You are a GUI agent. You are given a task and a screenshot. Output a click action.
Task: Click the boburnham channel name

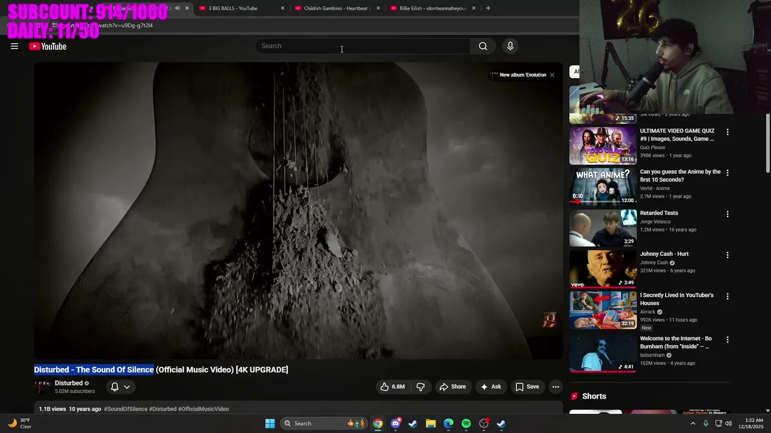pos(652,355)
